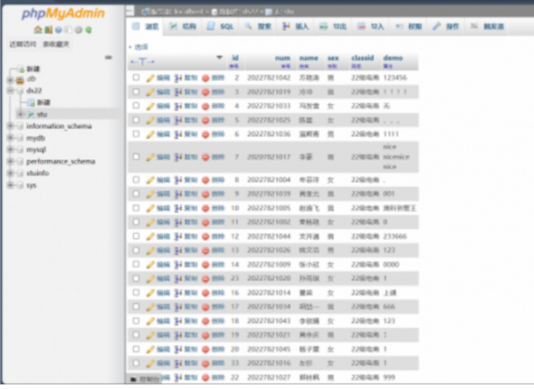This screenshot has width=534, height=389.
Task: Tick the checkbox for row id 20
Action: [x=136, y=349]
